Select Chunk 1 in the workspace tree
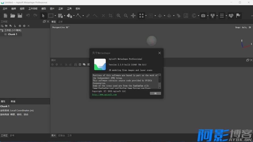This screenshot has height=142, width=253. tap(12, 34)
